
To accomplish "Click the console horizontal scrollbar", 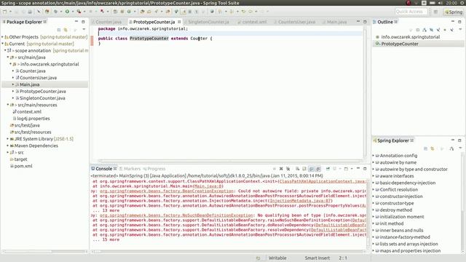I will 229,251.
